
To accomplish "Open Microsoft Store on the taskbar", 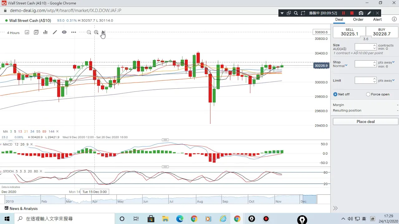I will pos(151,219).
